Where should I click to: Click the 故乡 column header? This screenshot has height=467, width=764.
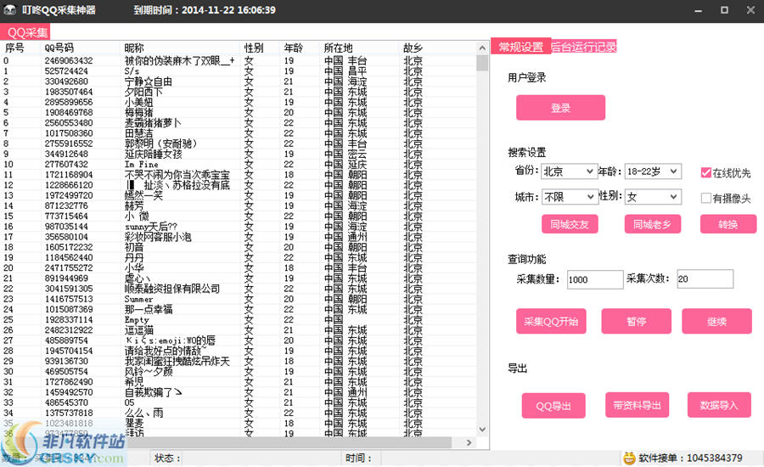pyautogui.click(x=437, y=48)
